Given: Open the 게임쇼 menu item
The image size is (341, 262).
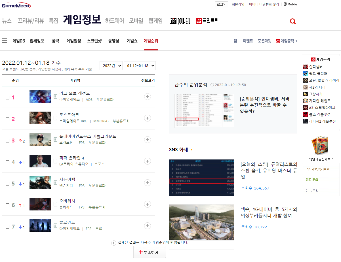Looking at the screenshot, I should tap(132, 41).
